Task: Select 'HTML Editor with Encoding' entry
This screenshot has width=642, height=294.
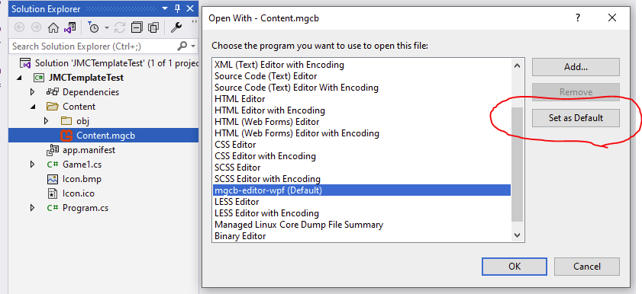Action: (x=269, y=110)
